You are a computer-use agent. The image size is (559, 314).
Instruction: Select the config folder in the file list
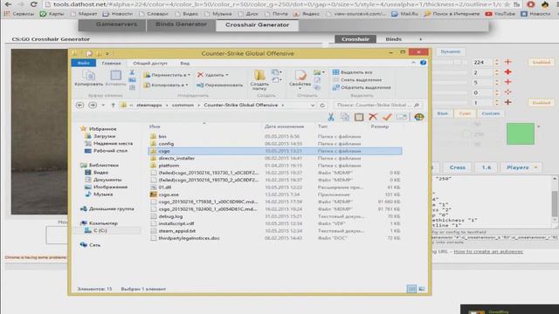coord(166,144)
